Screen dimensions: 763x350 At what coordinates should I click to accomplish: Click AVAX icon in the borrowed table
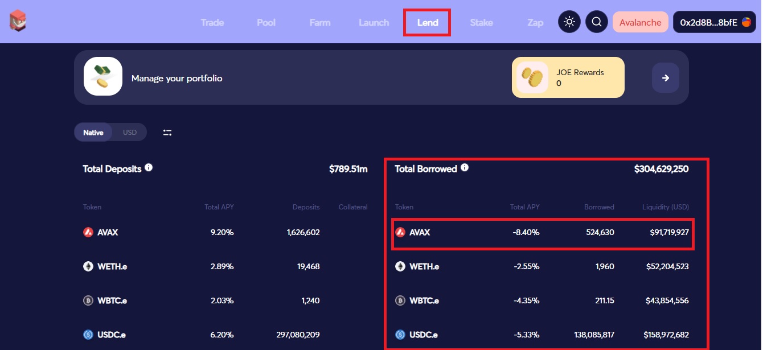point(400,232)
